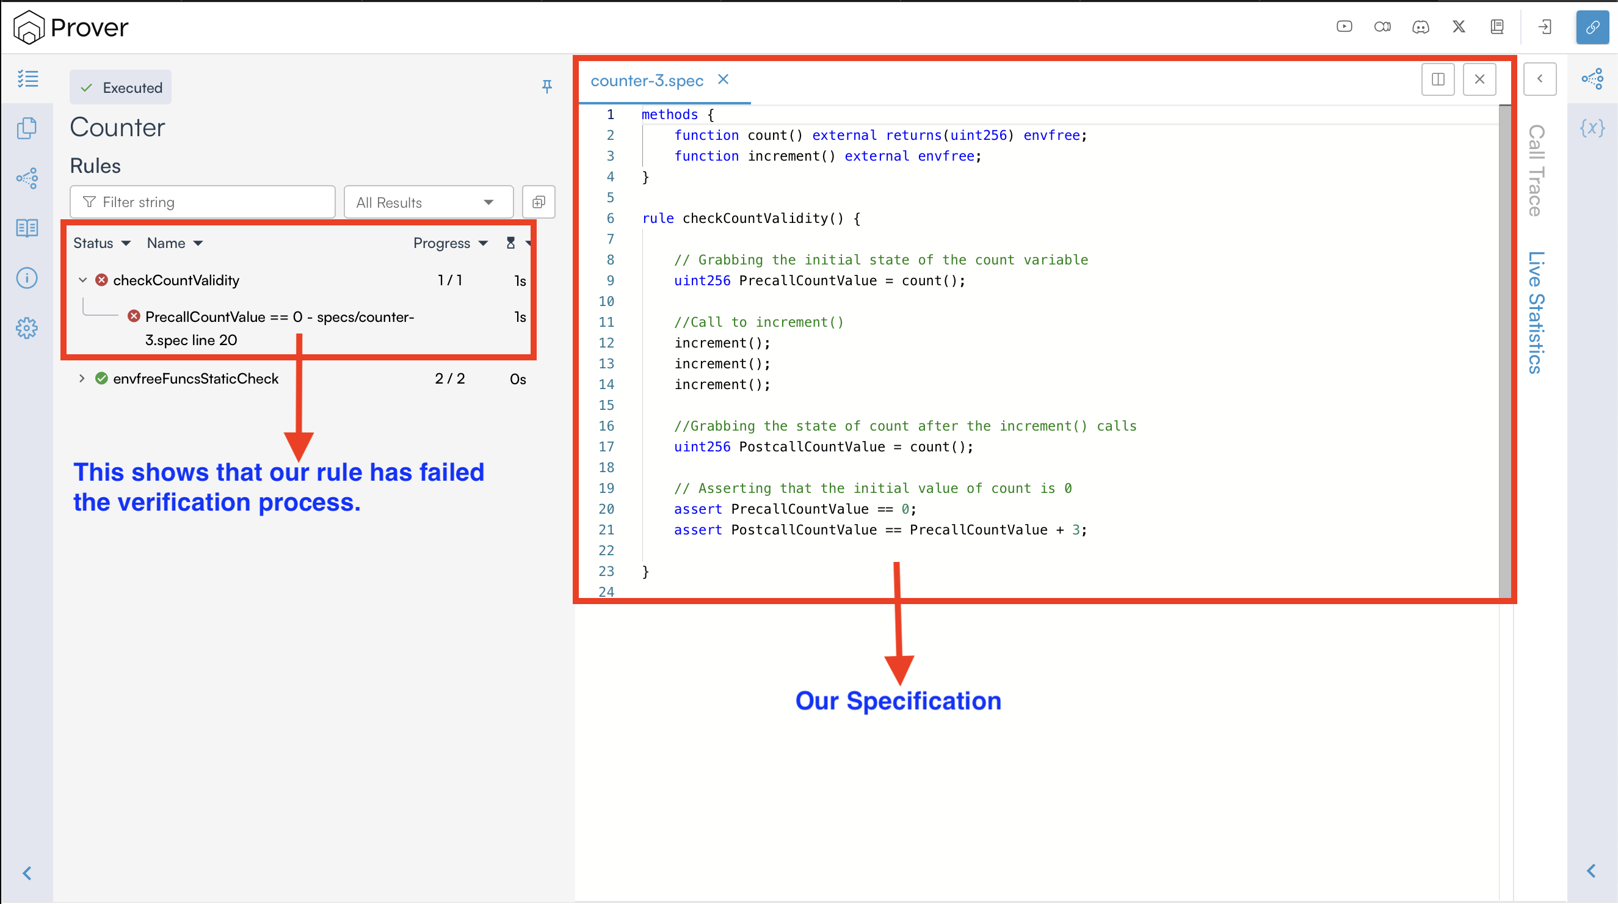Select failed assert PrecallCountValue == 0 item

280,317
